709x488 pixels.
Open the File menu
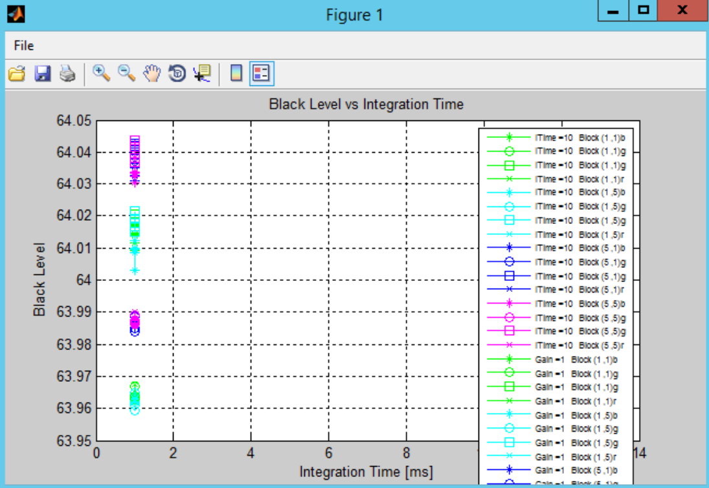coord(24,45)
